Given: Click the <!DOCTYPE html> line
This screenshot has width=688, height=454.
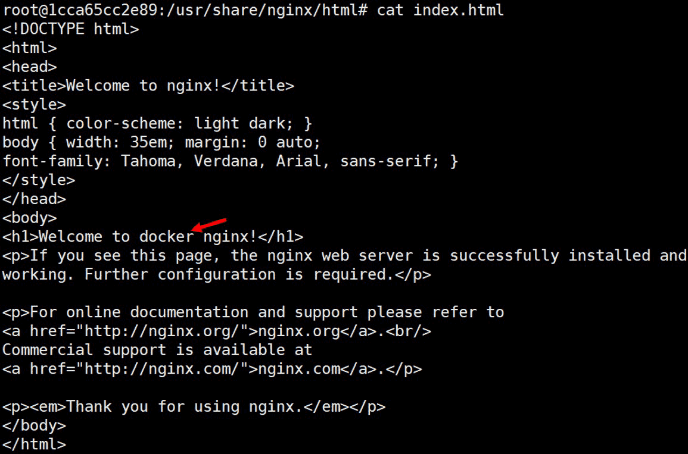Looking at the screenshot, I should pyautogui.click(x=71, y=29).
